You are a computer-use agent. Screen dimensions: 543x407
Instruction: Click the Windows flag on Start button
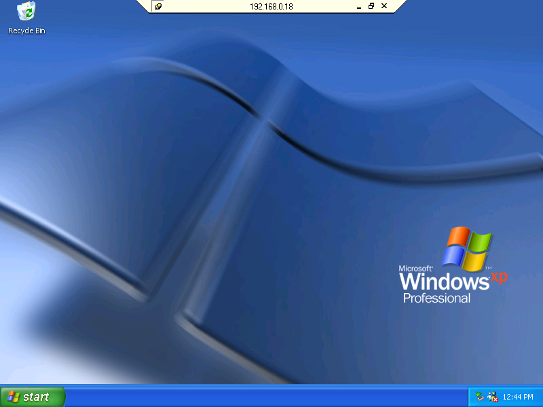[x=13, y=397]
